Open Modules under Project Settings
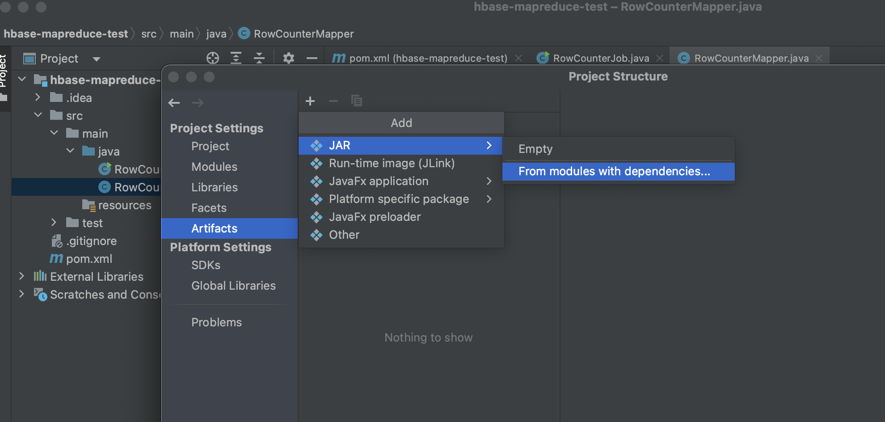Viewport: 885px width, 422px height. point(214,166)
